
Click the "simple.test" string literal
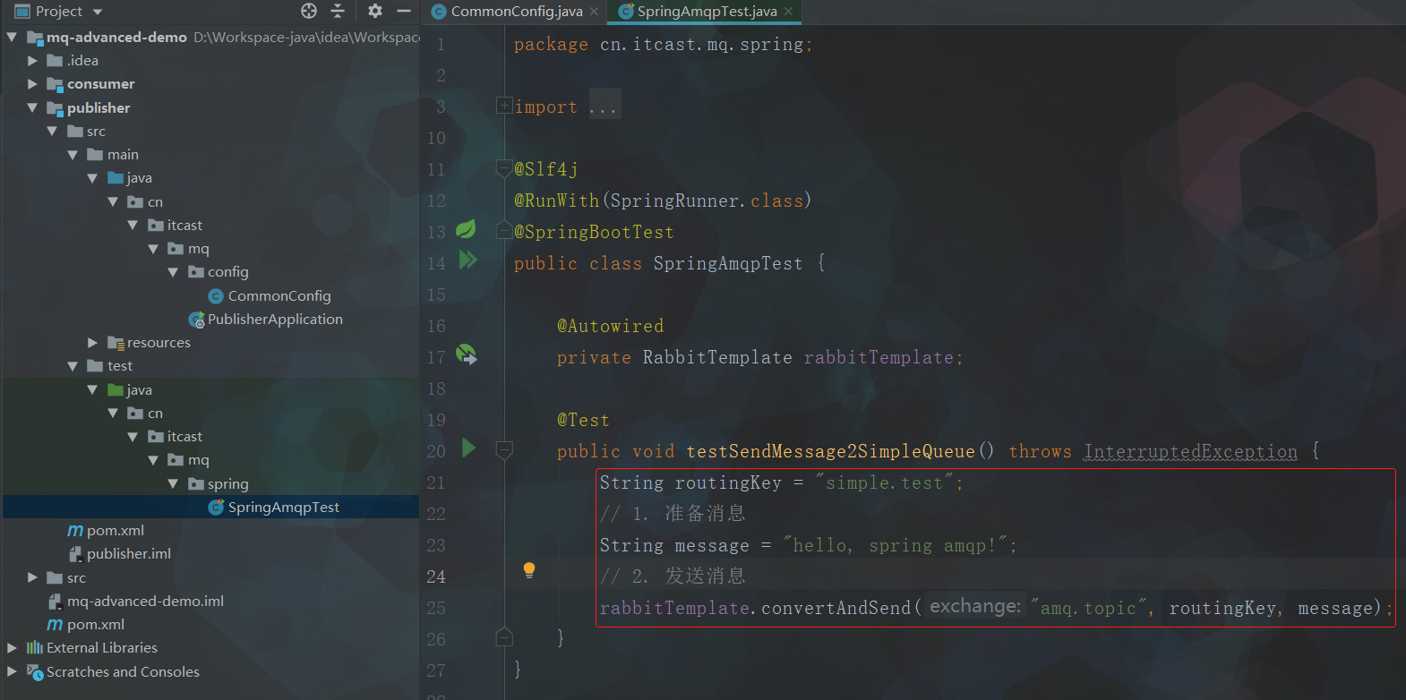pos(884,482)
